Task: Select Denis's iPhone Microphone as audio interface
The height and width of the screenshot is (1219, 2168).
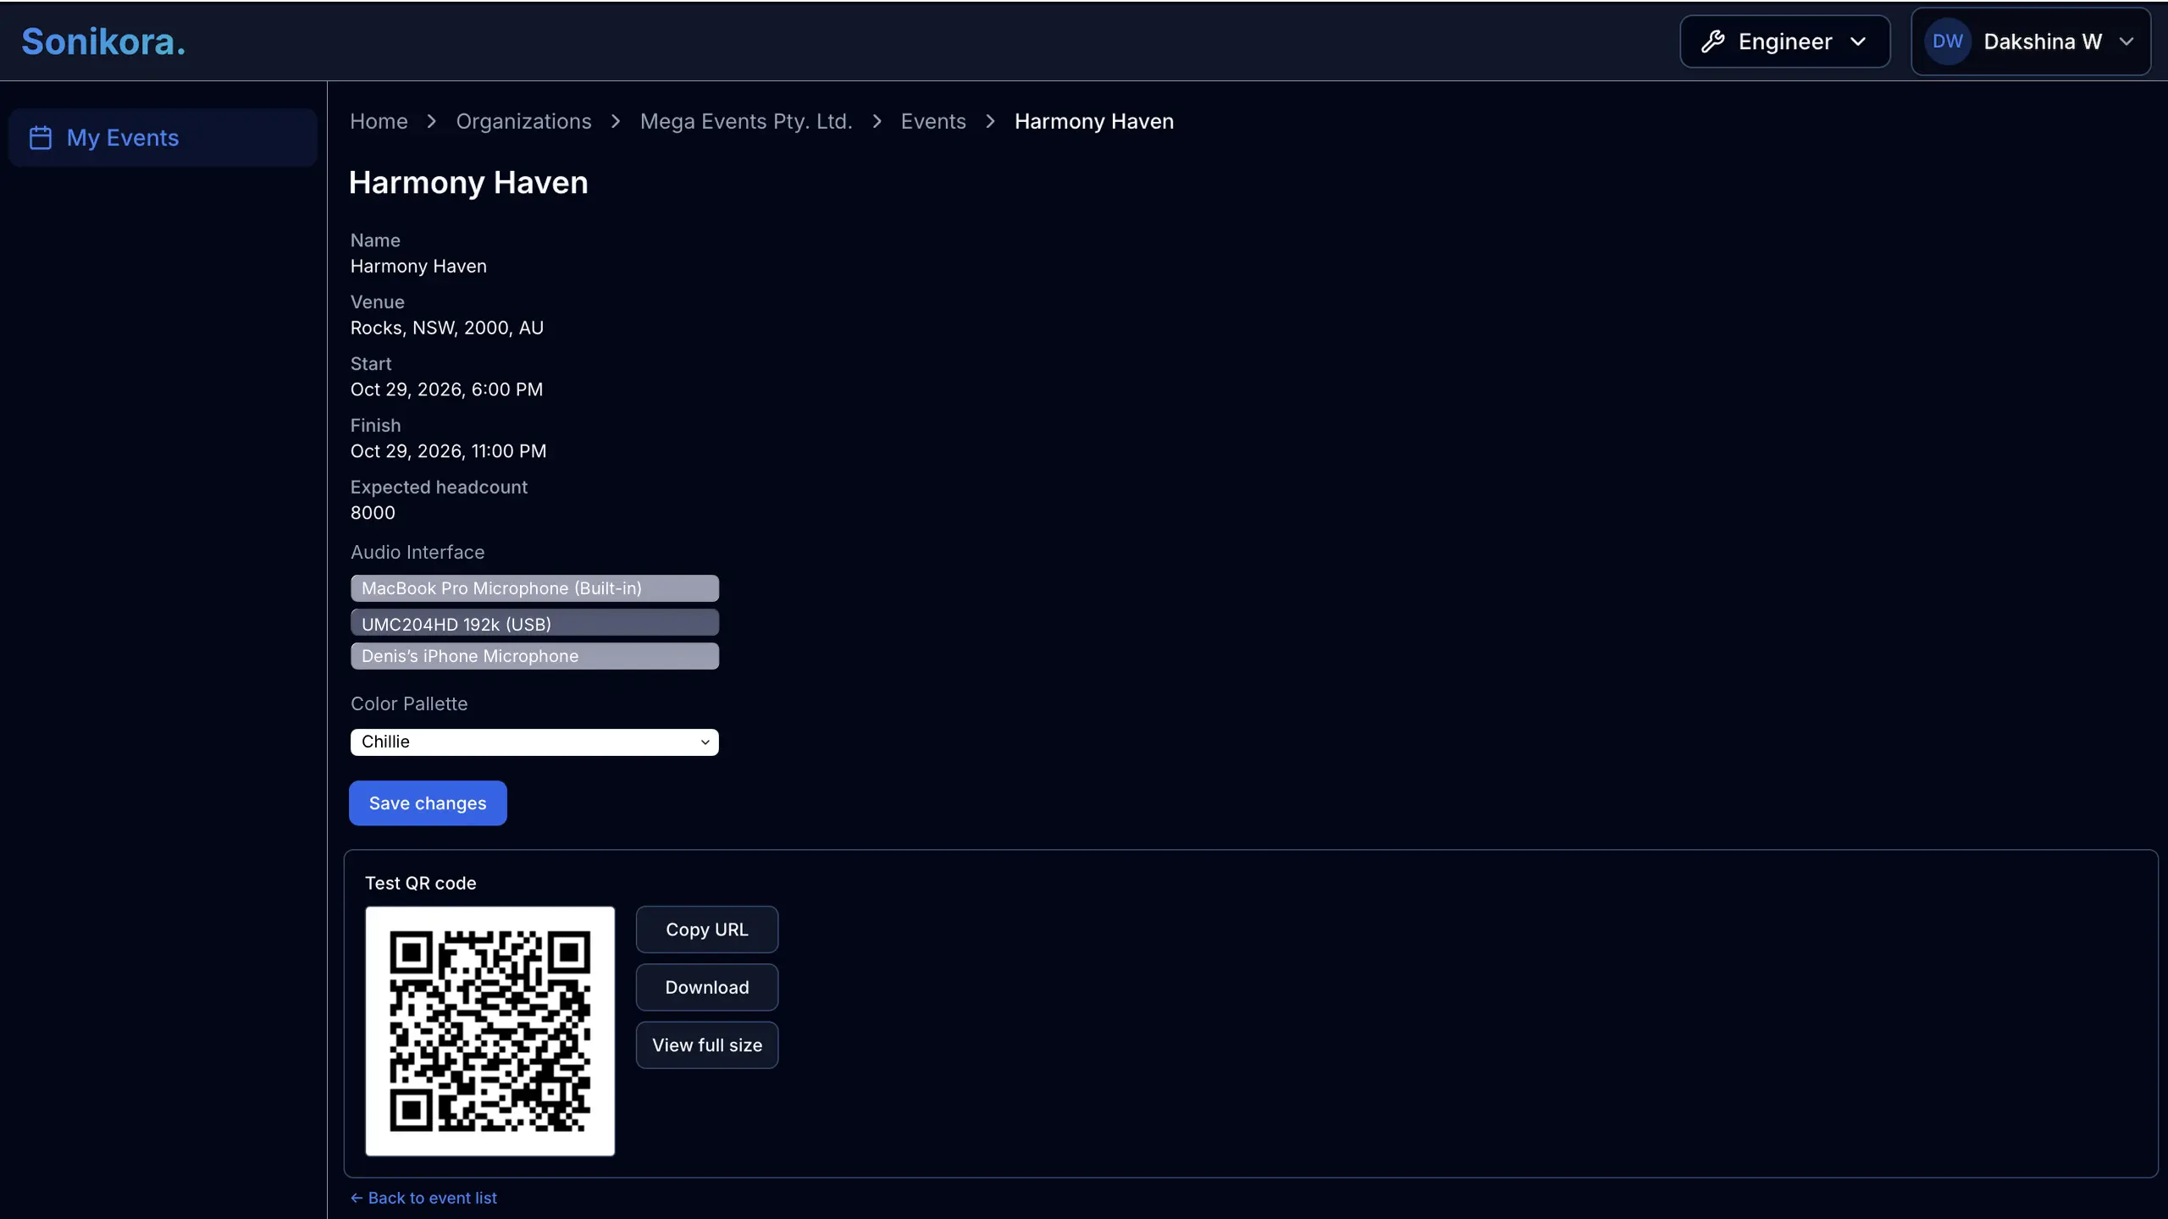Action: 535,655
